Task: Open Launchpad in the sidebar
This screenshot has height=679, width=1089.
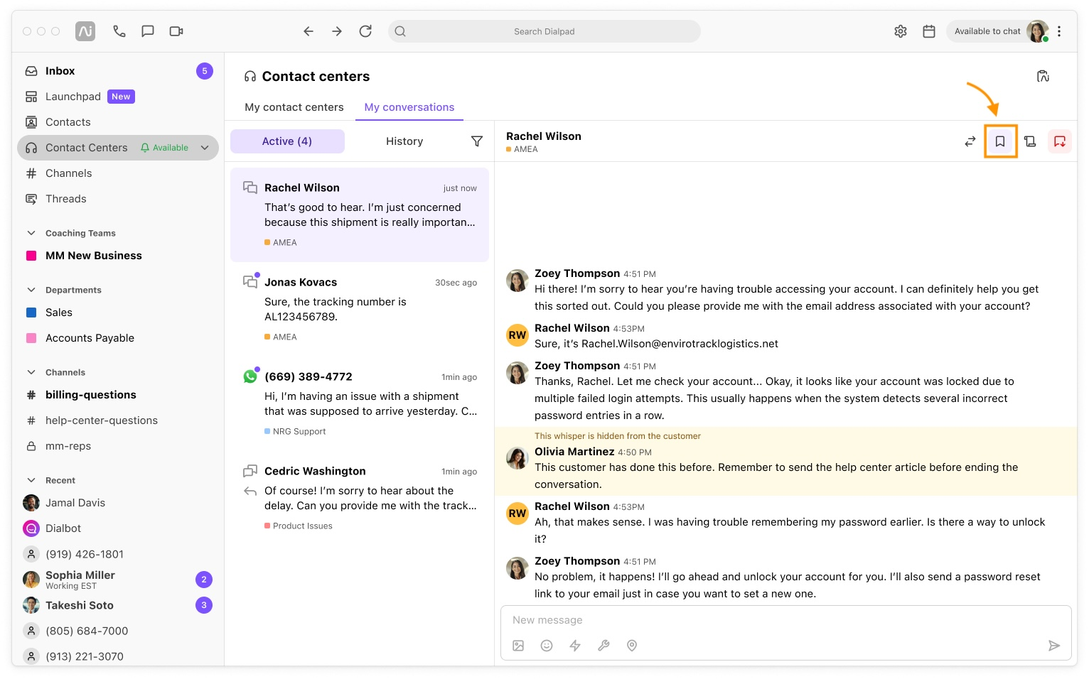Action: (118, 97)
